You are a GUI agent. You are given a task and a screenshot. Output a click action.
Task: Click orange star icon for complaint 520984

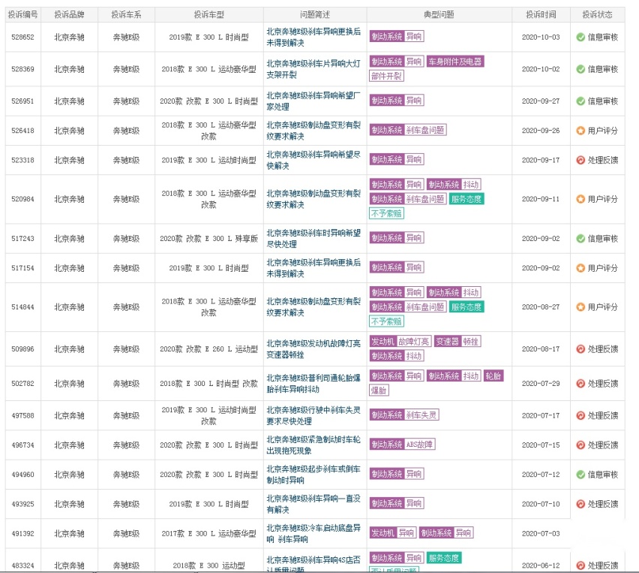(580, 199)
